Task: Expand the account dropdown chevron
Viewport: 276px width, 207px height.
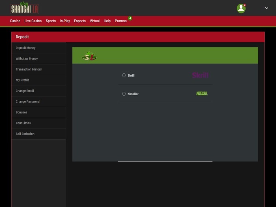Action: [267, 8]
